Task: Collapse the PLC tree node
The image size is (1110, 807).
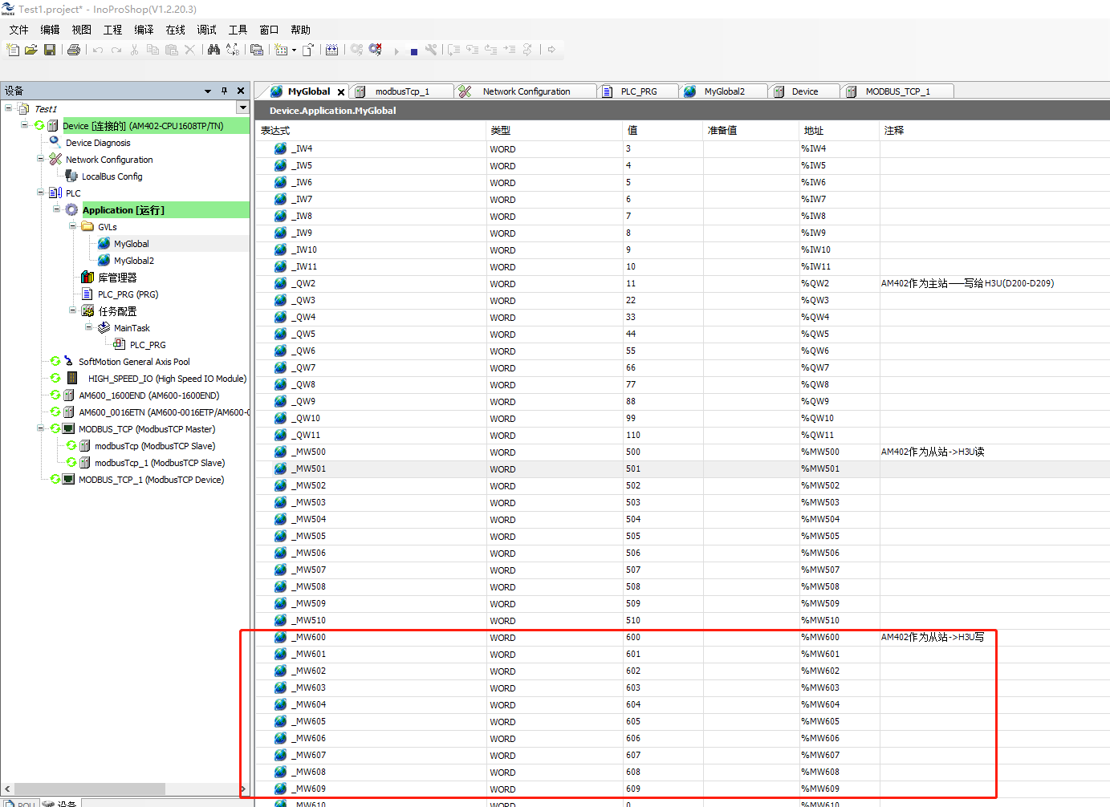Action: pyautogui.click(x=41, y=193)
